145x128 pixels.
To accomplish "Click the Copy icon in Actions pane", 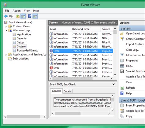I will point(122,116).
